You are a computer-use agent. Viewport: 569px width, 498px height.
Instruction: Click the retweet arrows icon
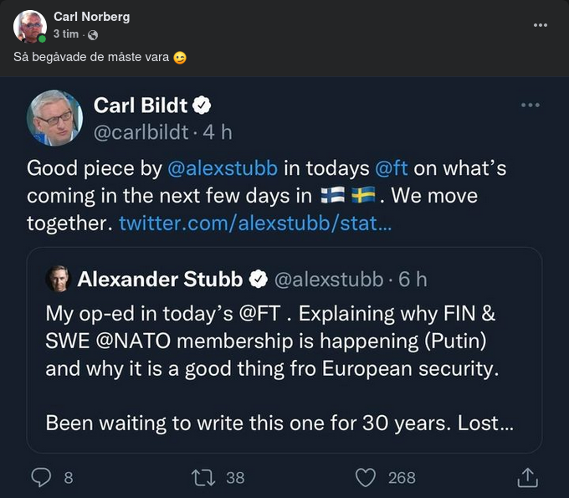point(202,477)
